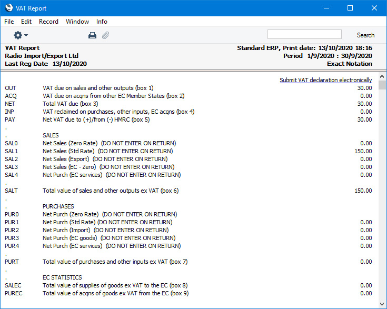
Task: Open the Window menu
Action: pos(77,22)
